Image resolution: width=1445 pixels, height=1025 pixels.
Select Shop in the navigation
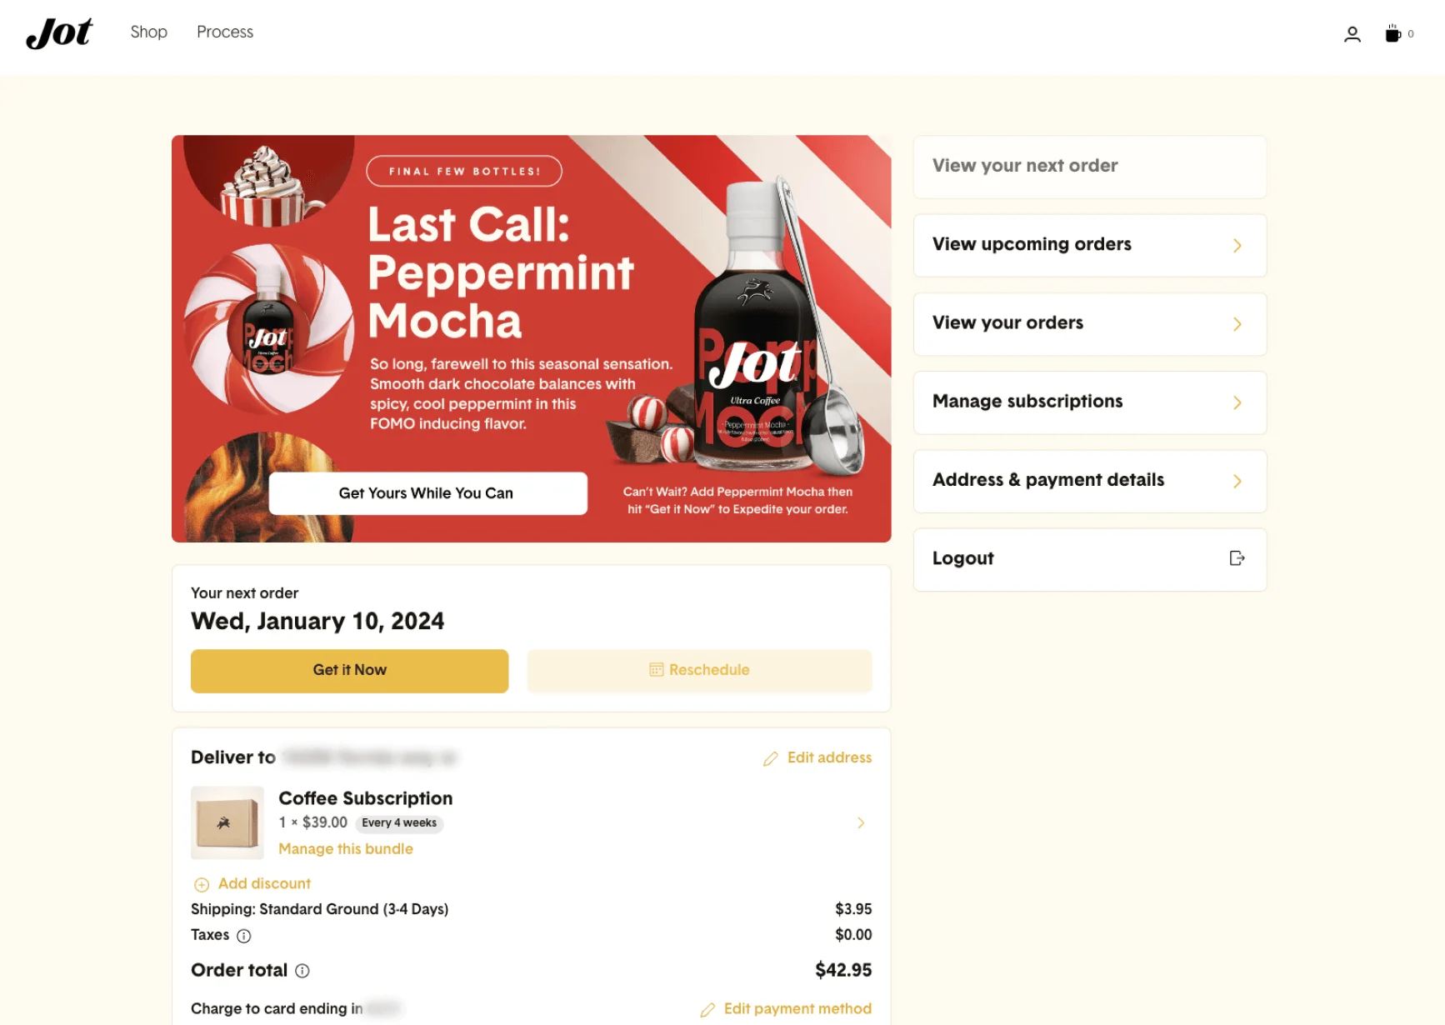coord(148,32)
